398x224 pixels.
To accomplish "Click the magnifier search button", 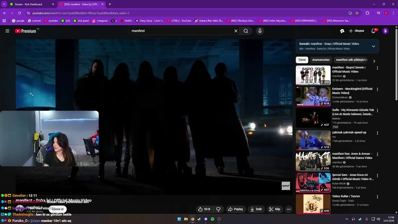I will coord(246,31).
